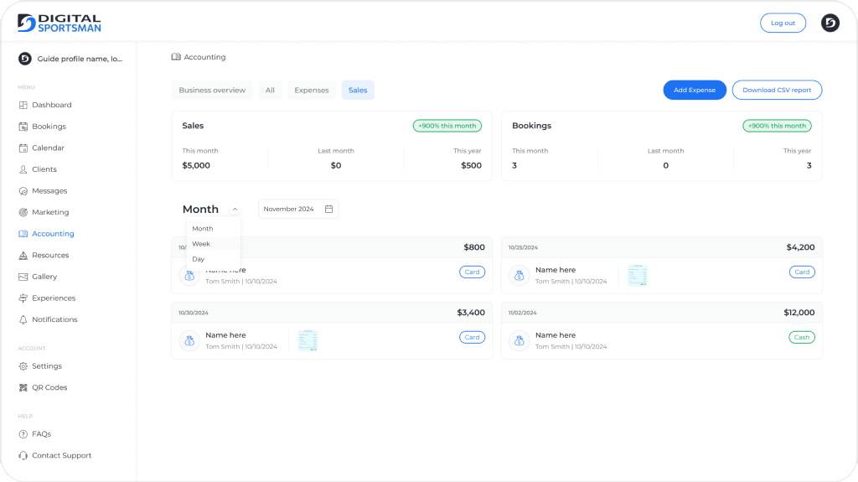Click the Card tag on $800 sale
This screenshot has height=482, width=858.
pyautogui.click(x=472, y=272)
